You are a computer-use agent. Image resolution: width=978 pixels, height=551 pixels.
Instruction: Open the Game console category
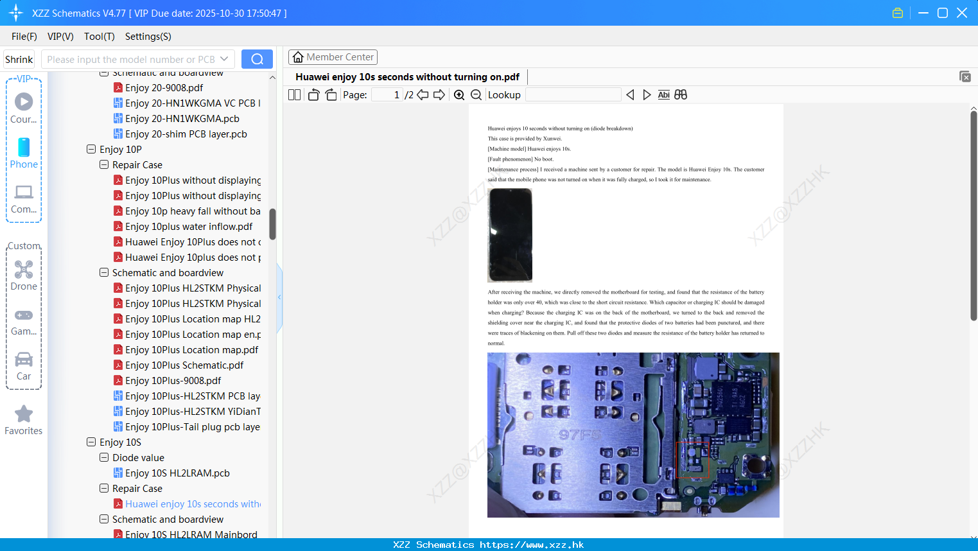pyautogui.click(x=24, y=321)
